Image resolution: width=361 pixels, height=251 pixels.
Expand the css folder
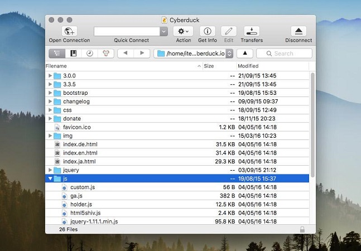click(x=50, y=110)
